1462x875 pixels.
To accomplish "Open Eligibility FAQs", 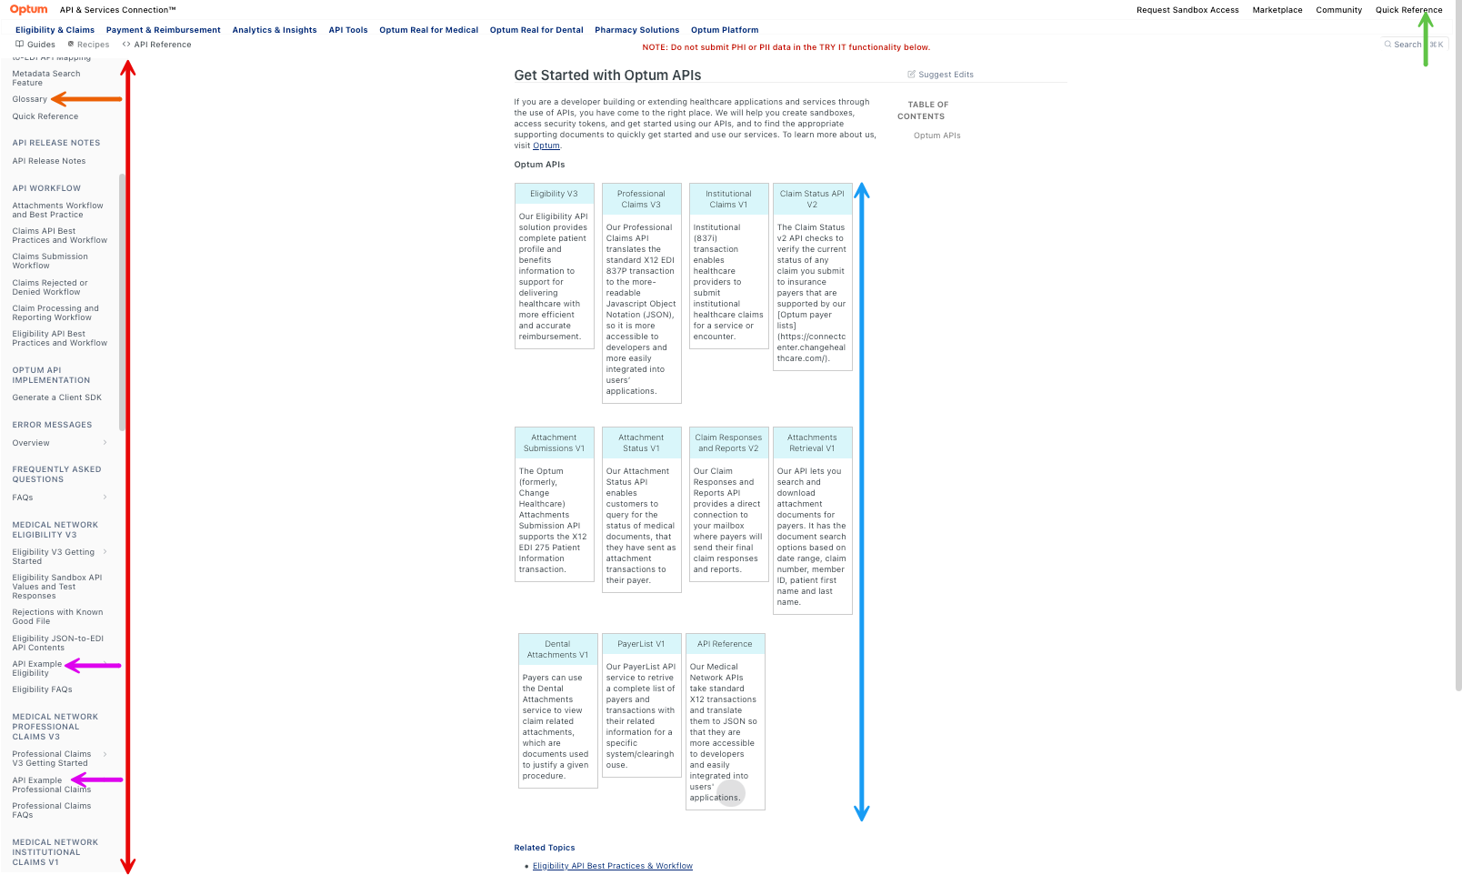I will 43,689.
